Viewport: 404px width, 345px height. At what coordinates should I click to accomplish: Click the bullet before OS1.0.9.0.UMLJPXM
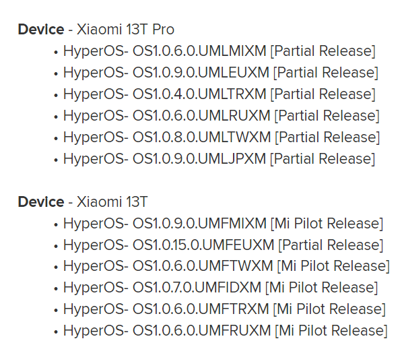point(56,160)
